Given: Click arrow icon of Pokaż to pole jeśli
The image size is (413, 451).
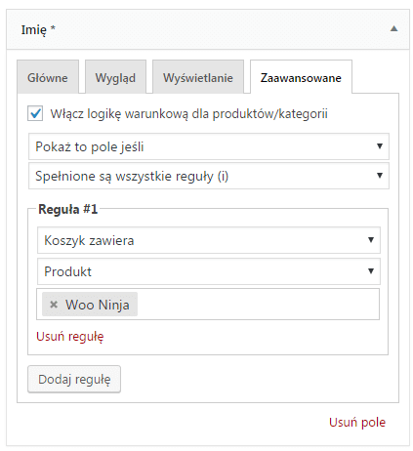Looking at the screenshot, I should [x=380, y=146].
